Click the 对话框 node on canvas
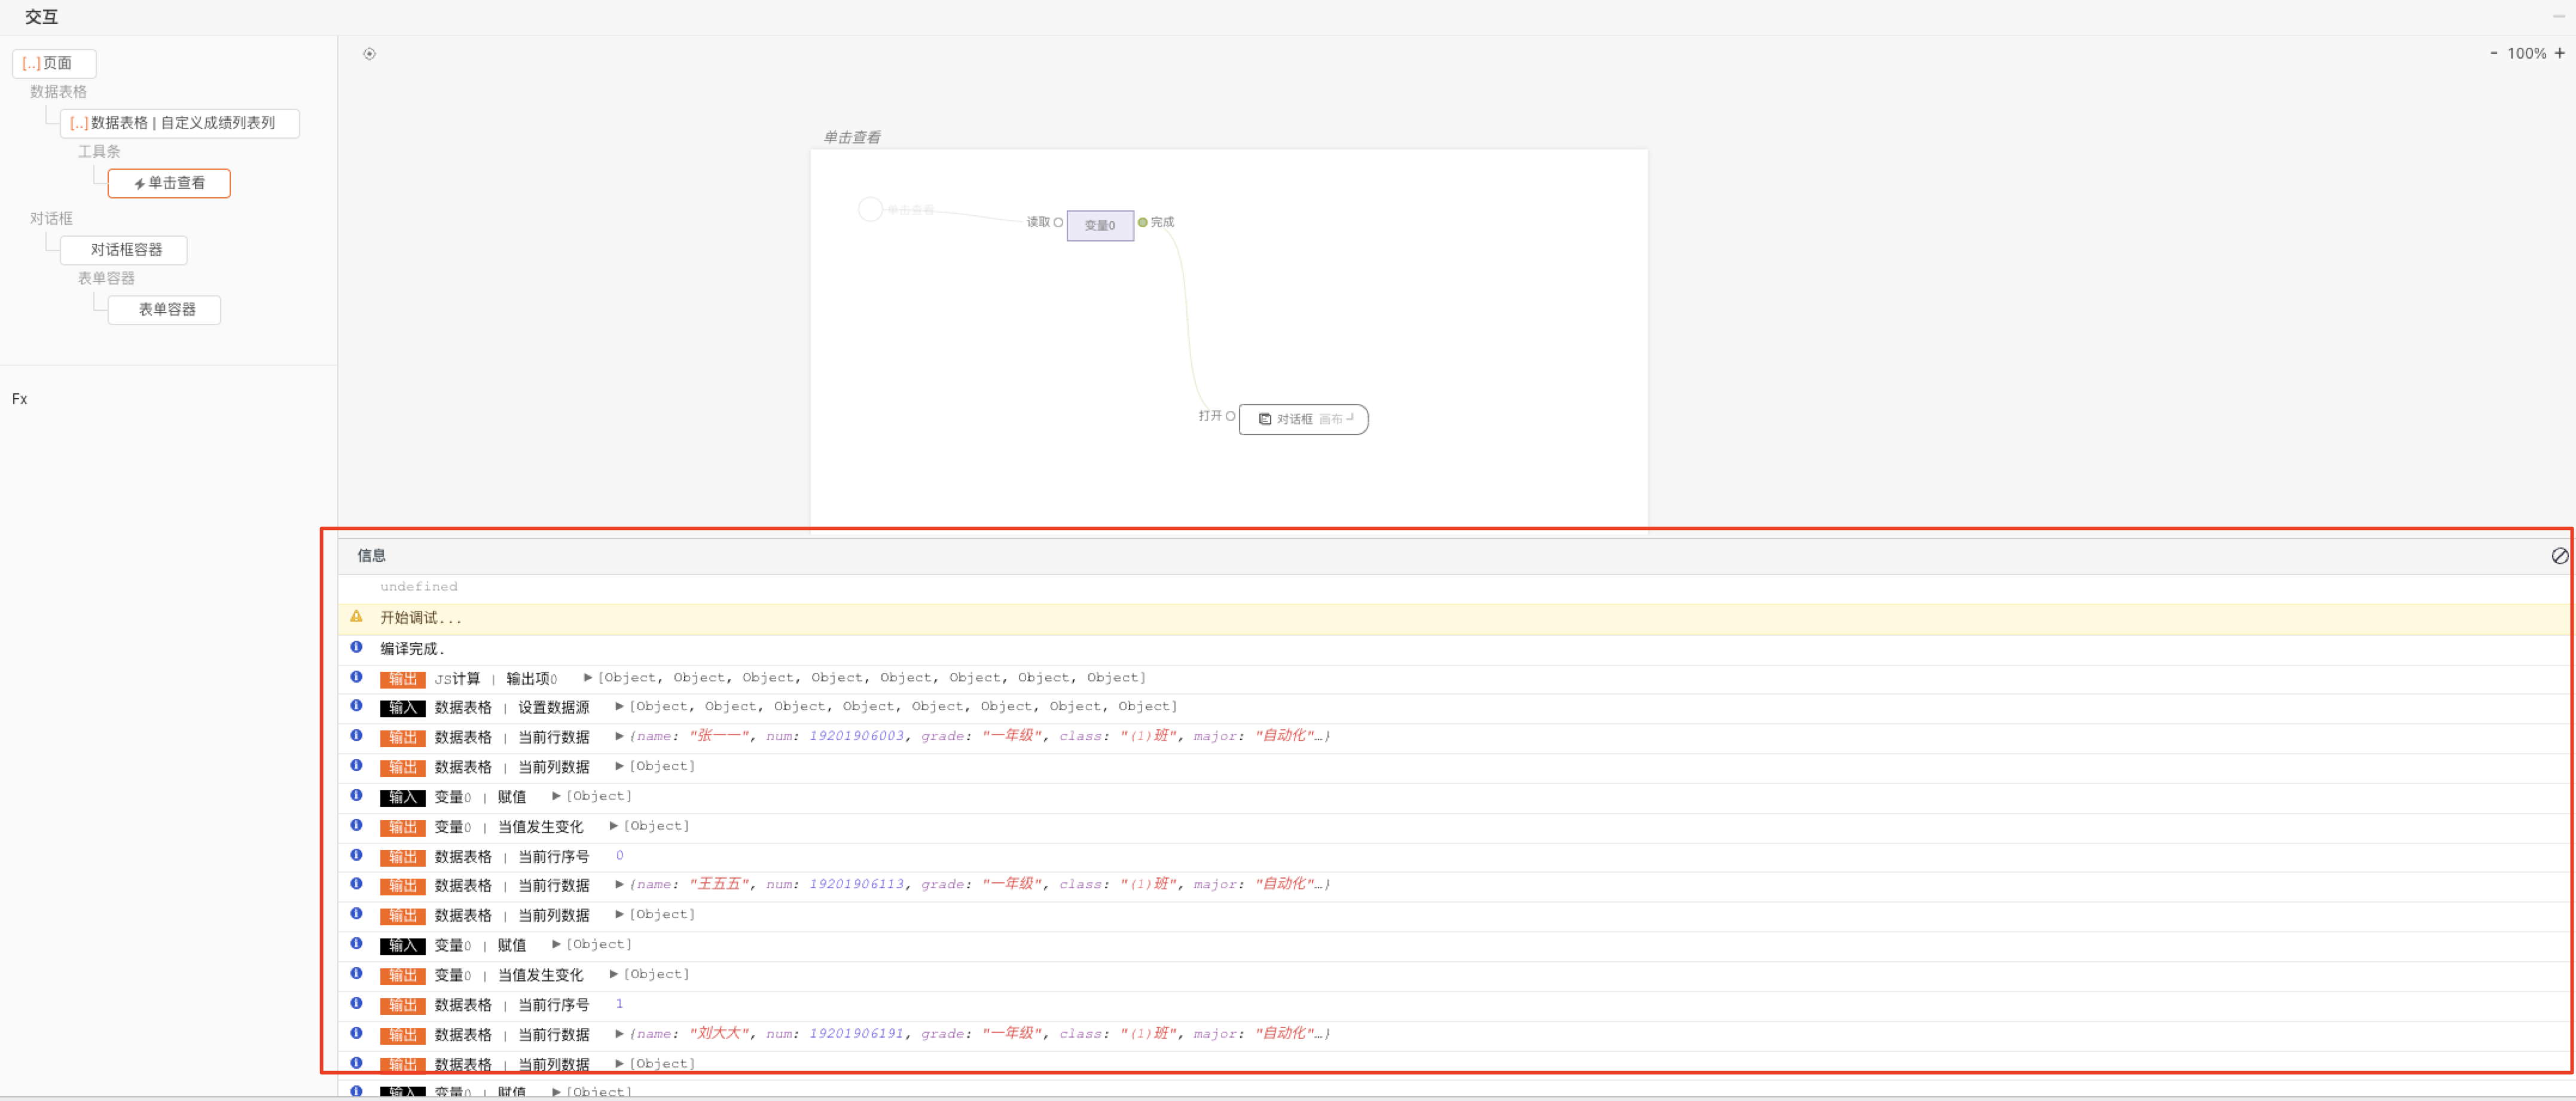 click(x=1303, y=419)
